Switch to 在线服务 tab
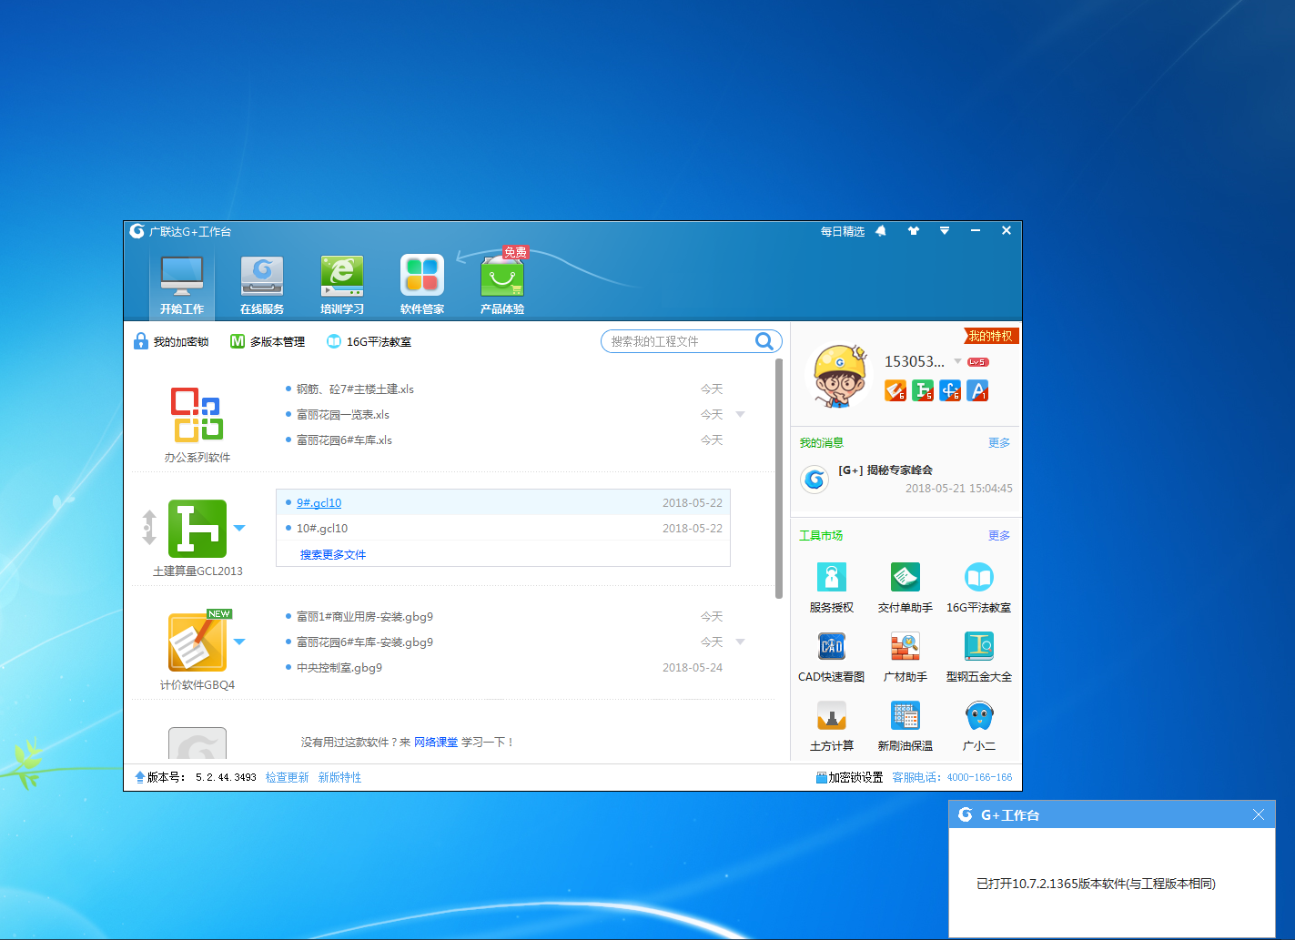The width and height of the screenshot is (1295, 940). click(262, 285)
